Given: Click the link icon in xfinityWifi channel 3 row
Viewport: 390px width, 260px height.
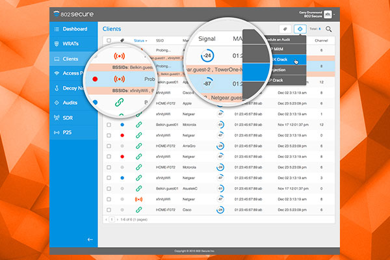Looking at the screenshot, I should (139, 178).
